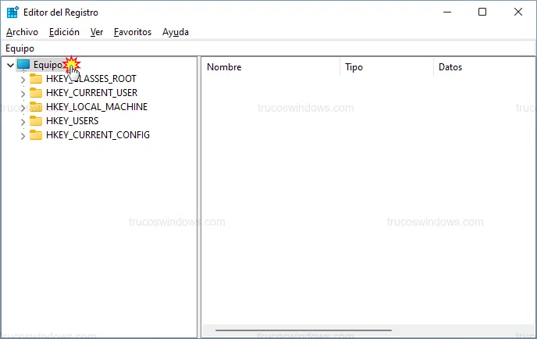Open the Ayuda menu
Screen dimensions: 537x339
(176, 32)
